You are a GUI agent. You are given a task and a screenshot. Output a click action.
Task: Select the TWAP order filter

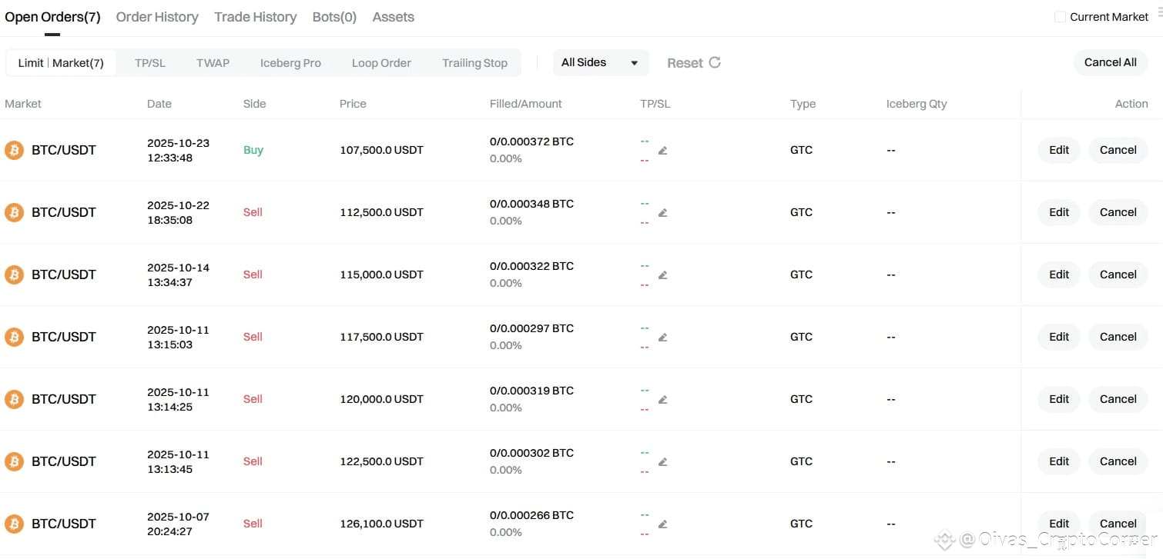tap(213, 63)
